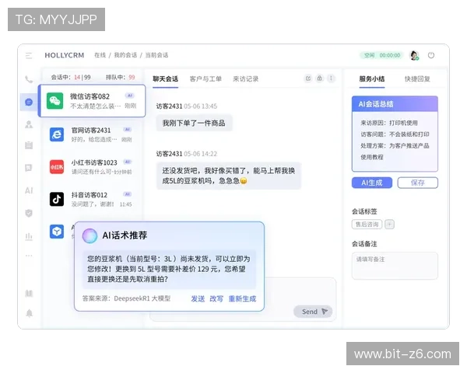Viewport: 467px width, 373px height.
Task: Select the 小红书访客1023 conversation
Action: pos(92,167)
